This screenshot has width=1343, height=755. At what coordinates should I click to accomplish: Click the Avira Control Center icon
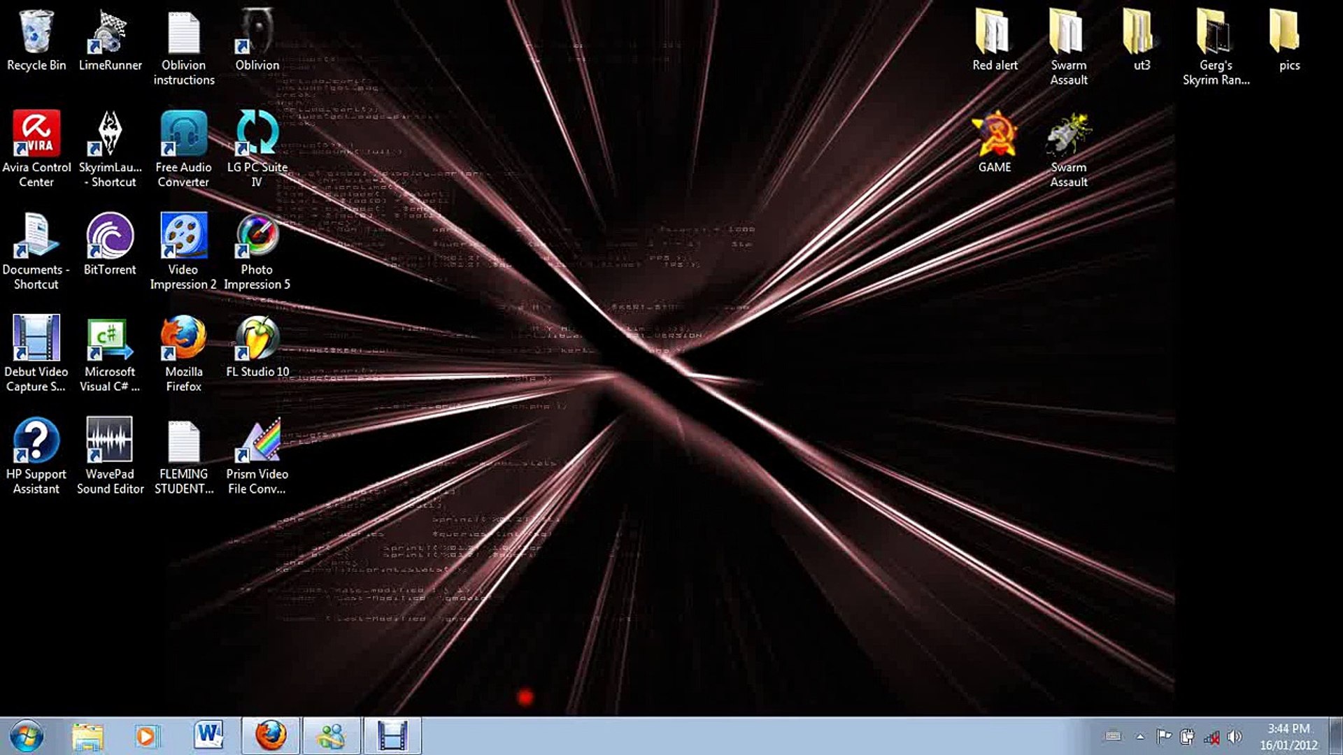click(36, 134)
